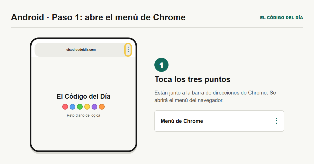Click the Reto diario de lógica caption
Screen dimensions: 314x164
click(83, 115)
